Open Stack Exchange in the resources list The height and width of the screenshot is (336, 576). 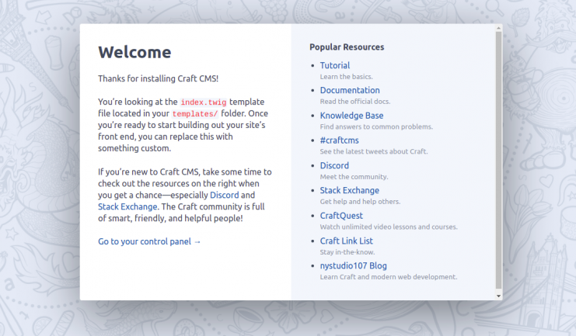pyautogui.click(x=349, y=190)
